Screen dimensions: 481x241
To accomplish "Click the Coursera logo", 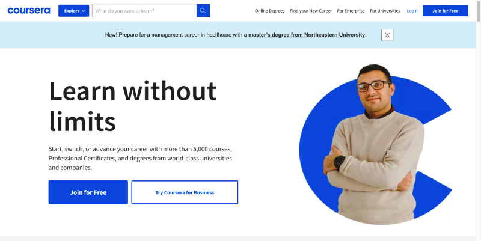I will pos(29,11).
